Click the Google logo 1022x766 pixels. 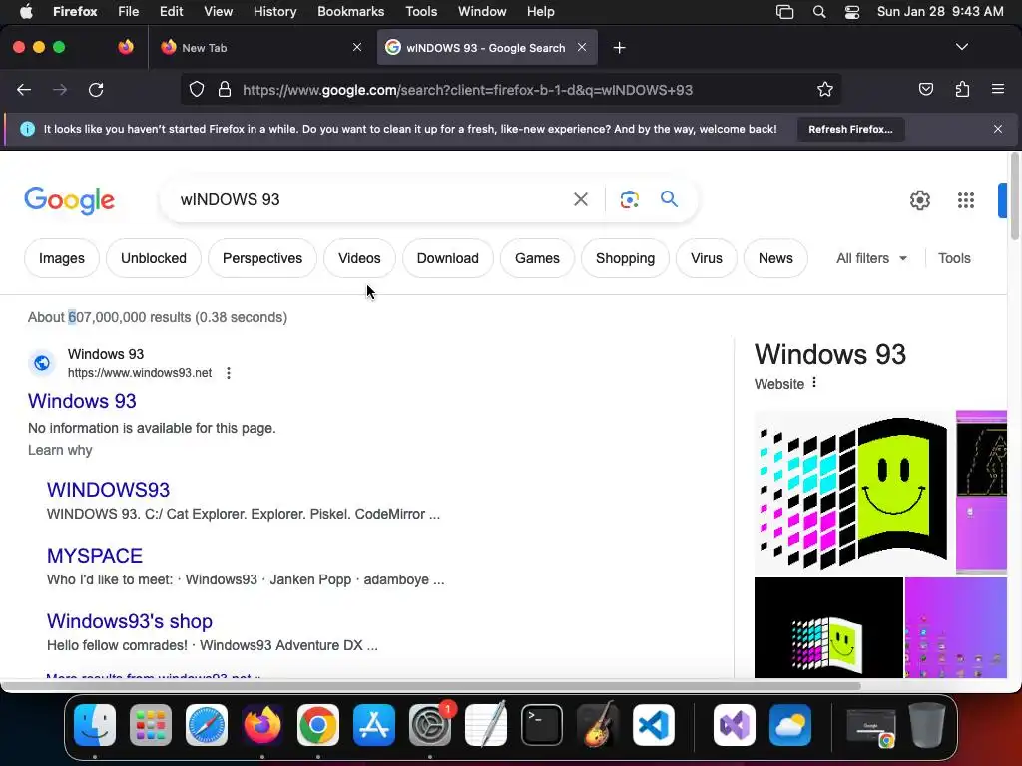[x=69, y=199]
